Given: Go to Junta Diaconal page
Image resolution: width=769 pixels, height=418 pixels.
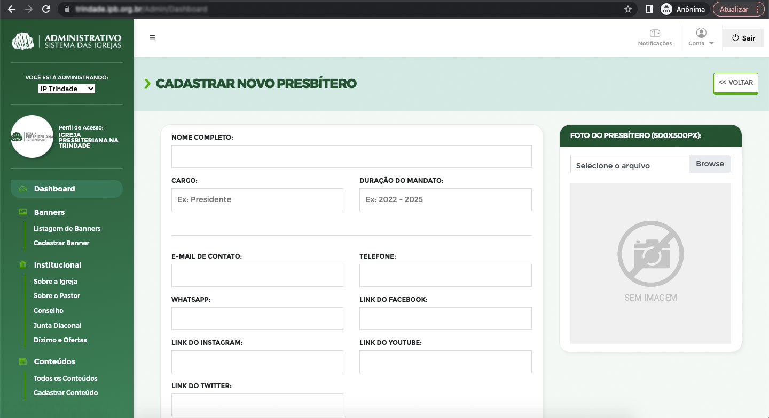Looking at the screenshot, I should tap(58, 325).
